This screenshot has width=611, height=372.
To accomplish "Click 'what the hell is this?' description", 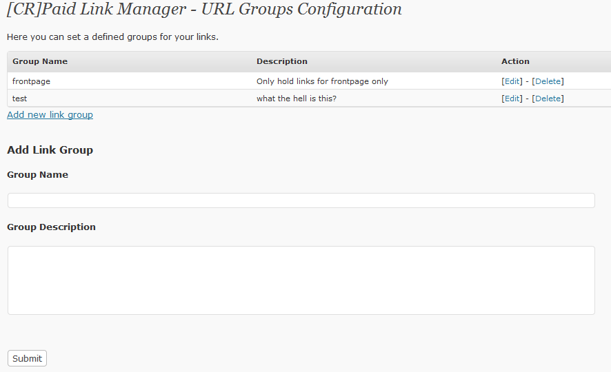I will pos(297,99).
